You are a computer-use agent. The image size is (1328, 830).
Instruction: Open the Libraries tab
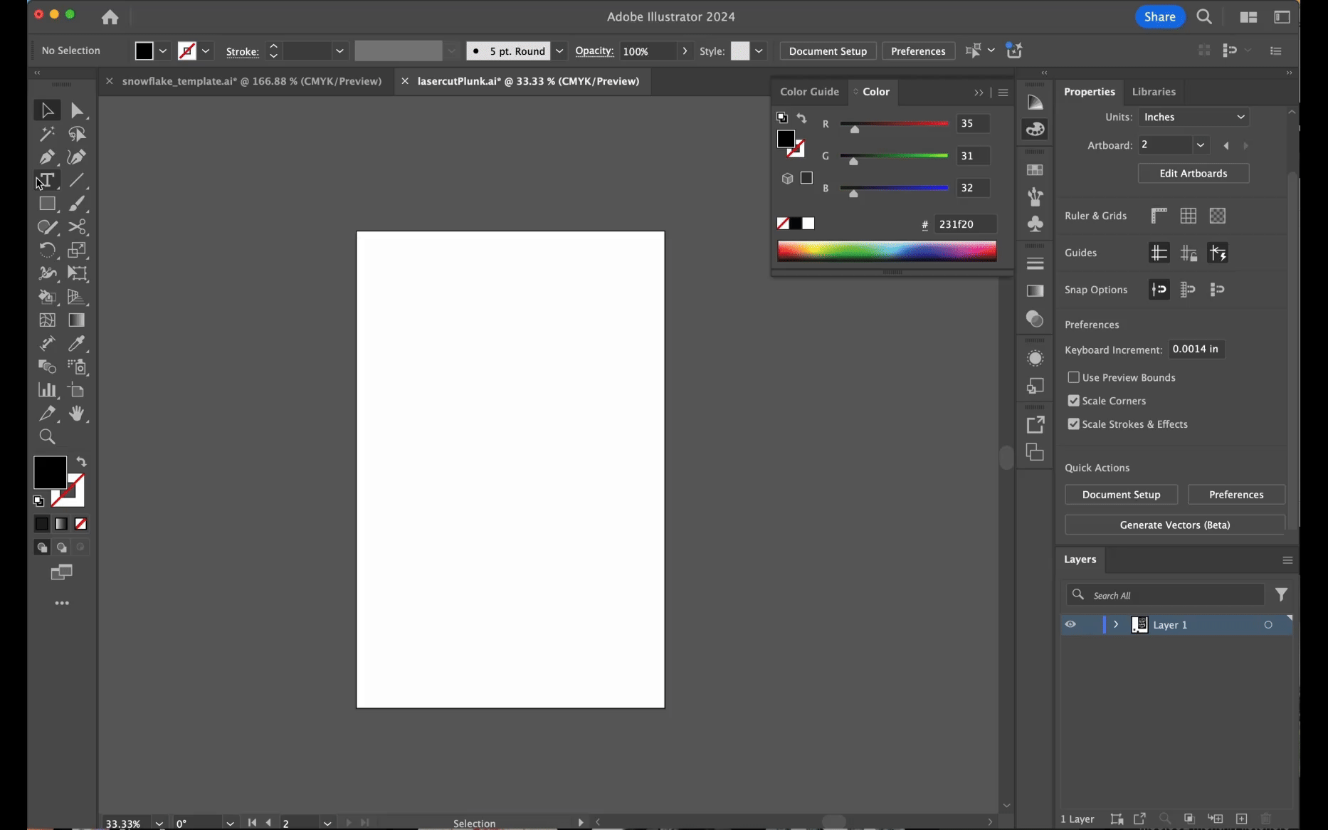pyautogui.click(x=1153, y=92)
